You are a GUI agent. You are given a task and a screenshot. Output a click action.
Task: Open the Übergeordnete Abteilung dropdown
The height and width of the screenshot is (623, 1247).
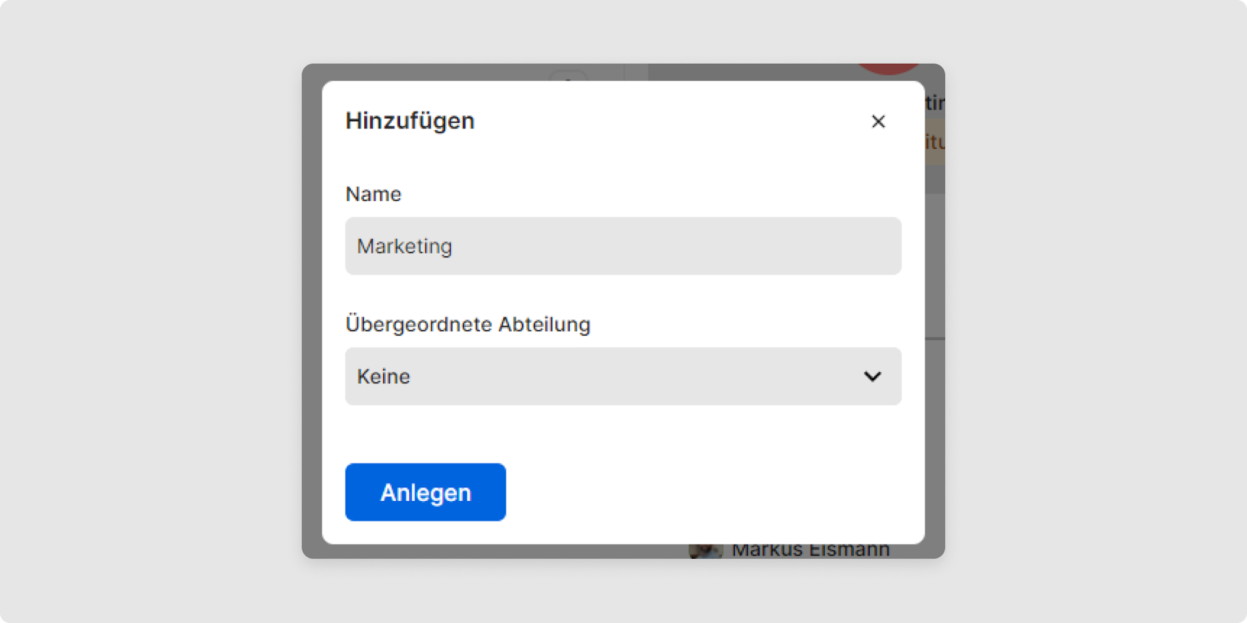[623, 376]
